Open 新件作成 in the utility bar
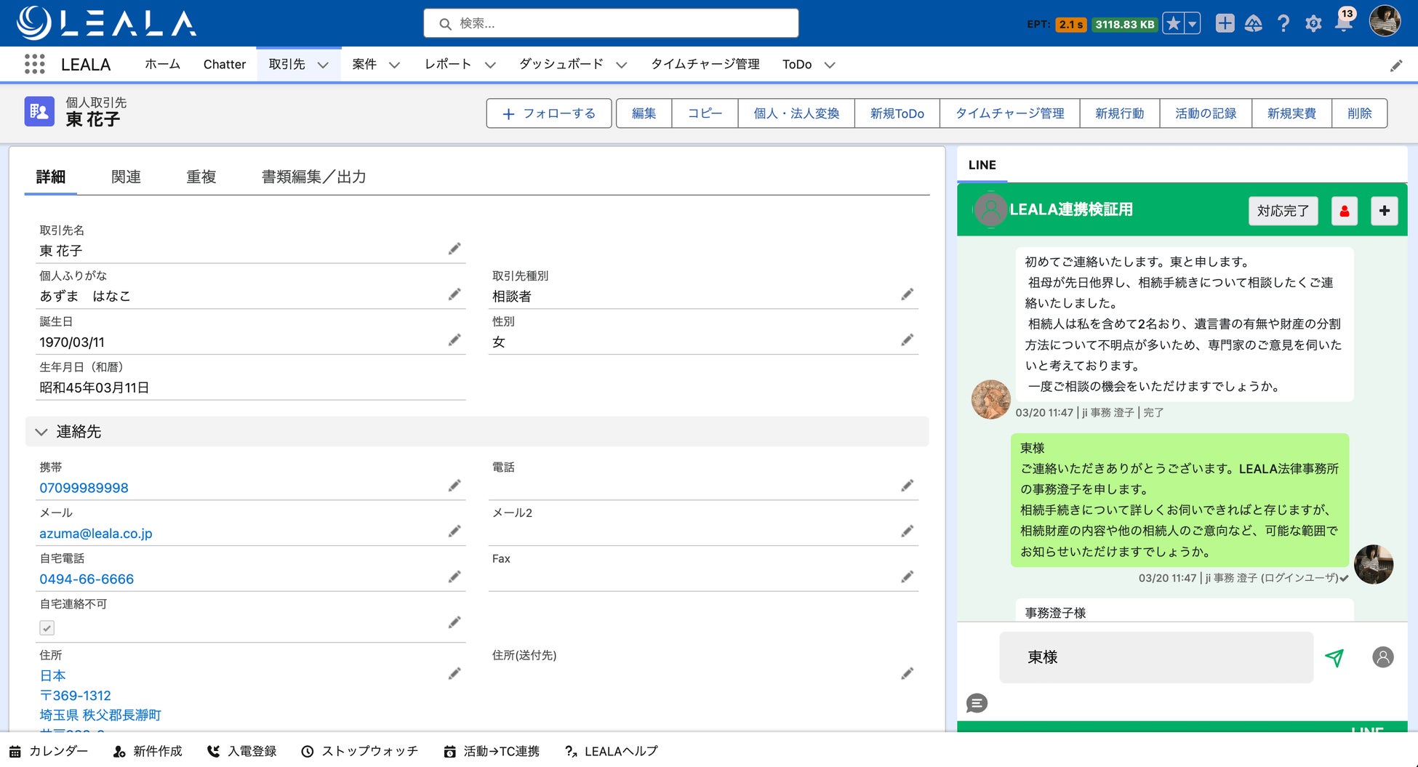Image resolution: width=1418 pixels, height=767 pixels. tap(148, 751)
